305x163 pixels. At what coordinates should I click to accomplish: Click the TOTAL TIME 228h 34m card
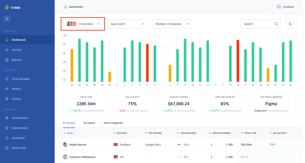(x=86, y=104)
